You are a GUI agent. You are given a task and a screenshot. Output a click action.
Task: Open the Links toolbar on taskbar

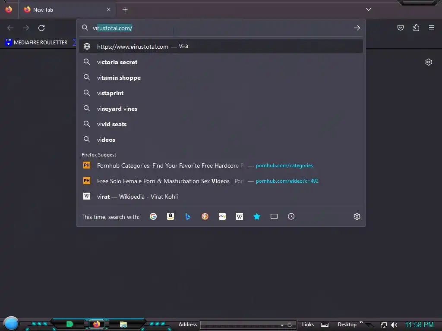point(308,325)
